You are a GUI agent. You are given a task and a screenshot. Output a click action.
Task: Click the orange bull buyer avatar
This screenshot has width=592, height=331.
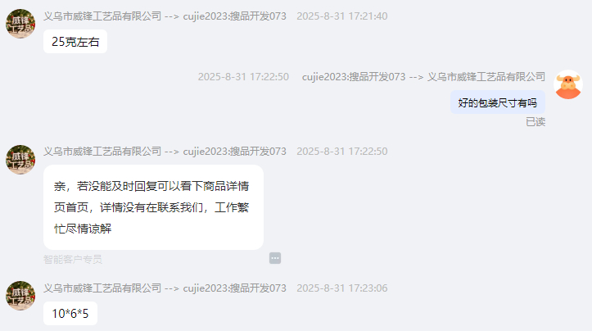pos(568,84)
